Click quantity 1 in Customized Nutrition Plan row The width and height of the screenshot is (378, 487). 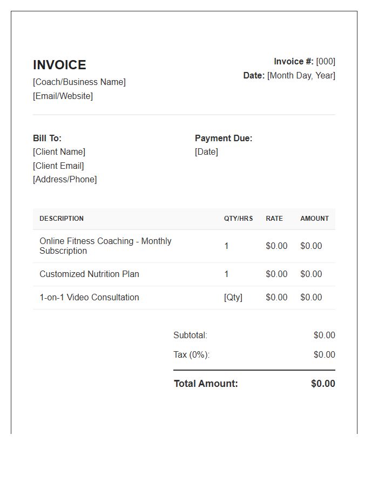pos(226,274)
